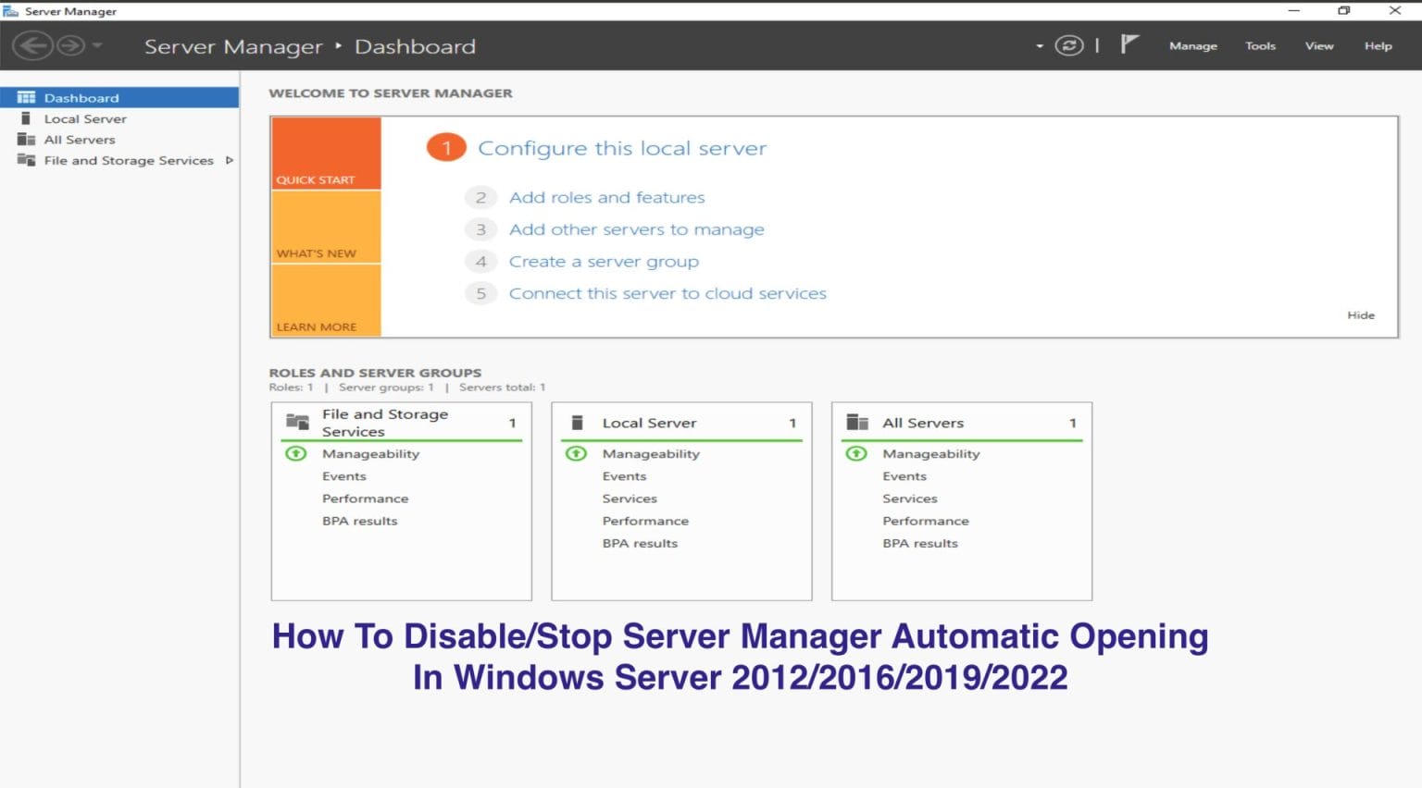Click the Server Manager icon in the title bar
Image resolution: width=1422 pixels, height=788 pixels.
[12, 10]
